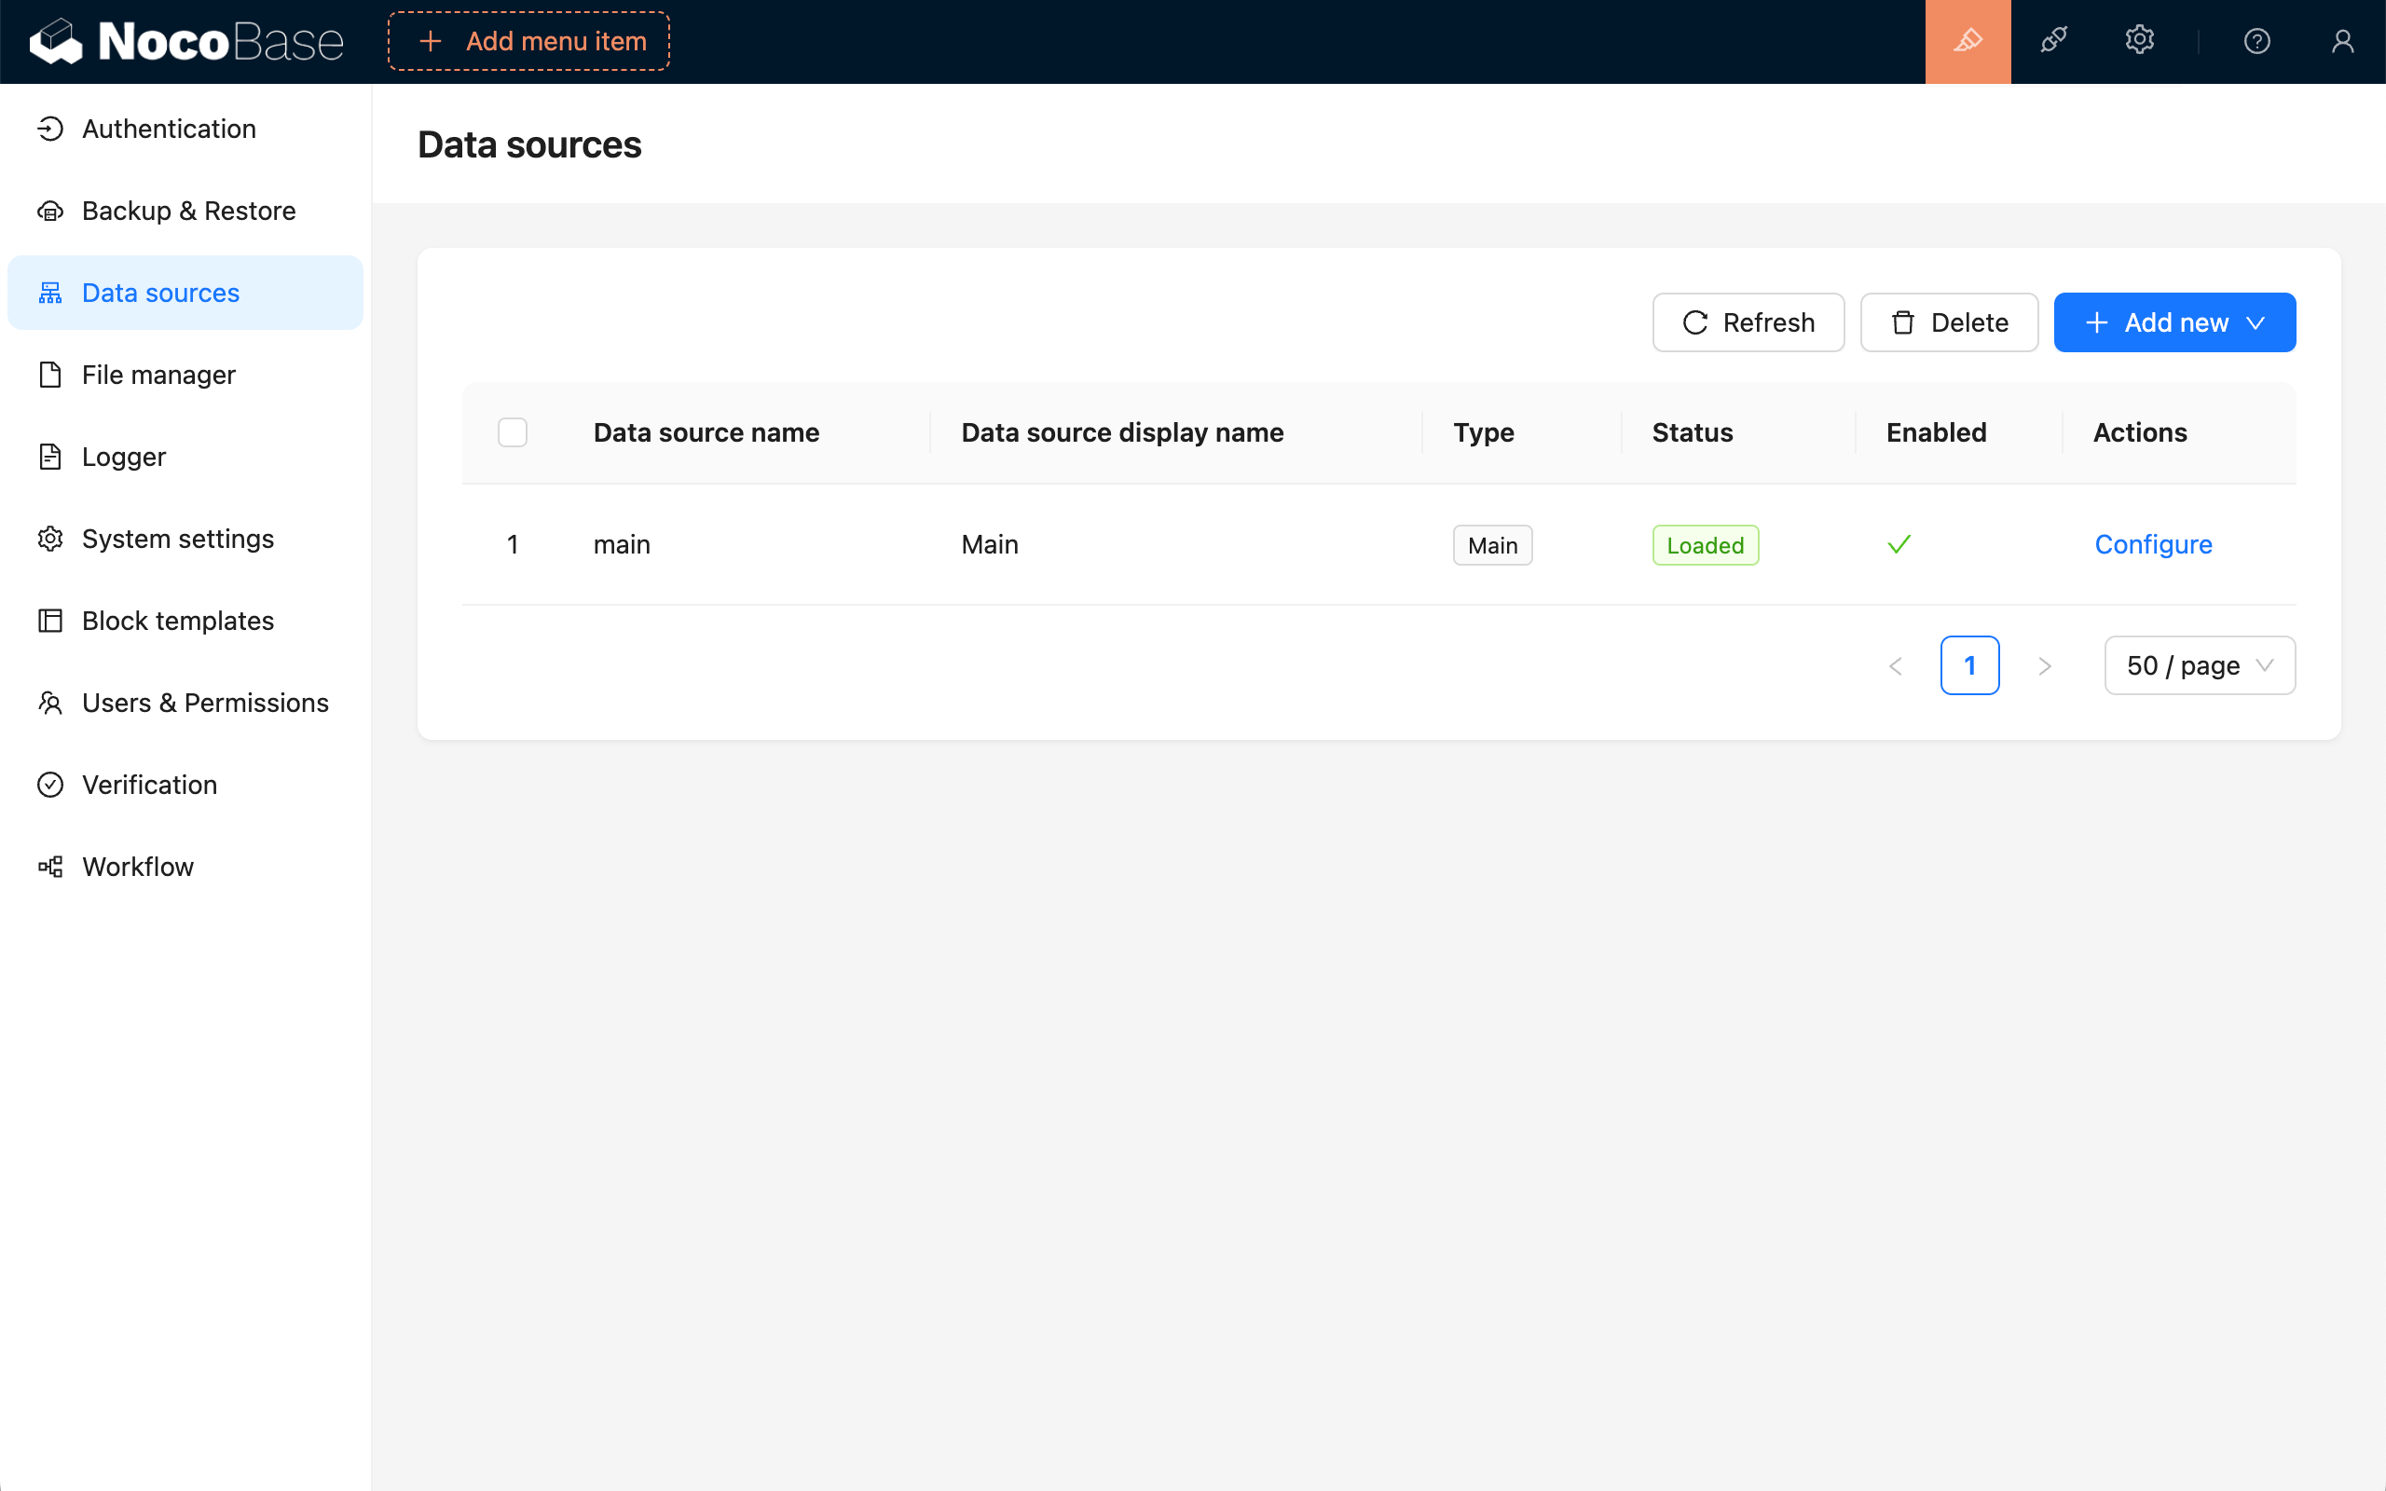Open the user profile icon
2386x1491 pixels.
point(2341,41)
